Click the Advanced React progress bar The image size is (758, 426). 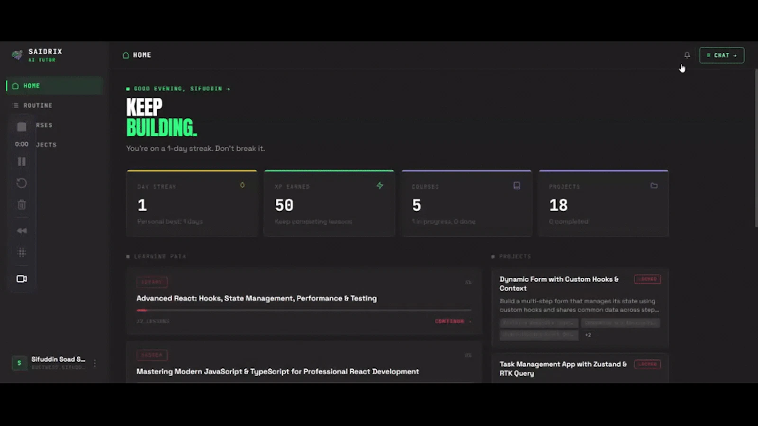coord(304,311)
